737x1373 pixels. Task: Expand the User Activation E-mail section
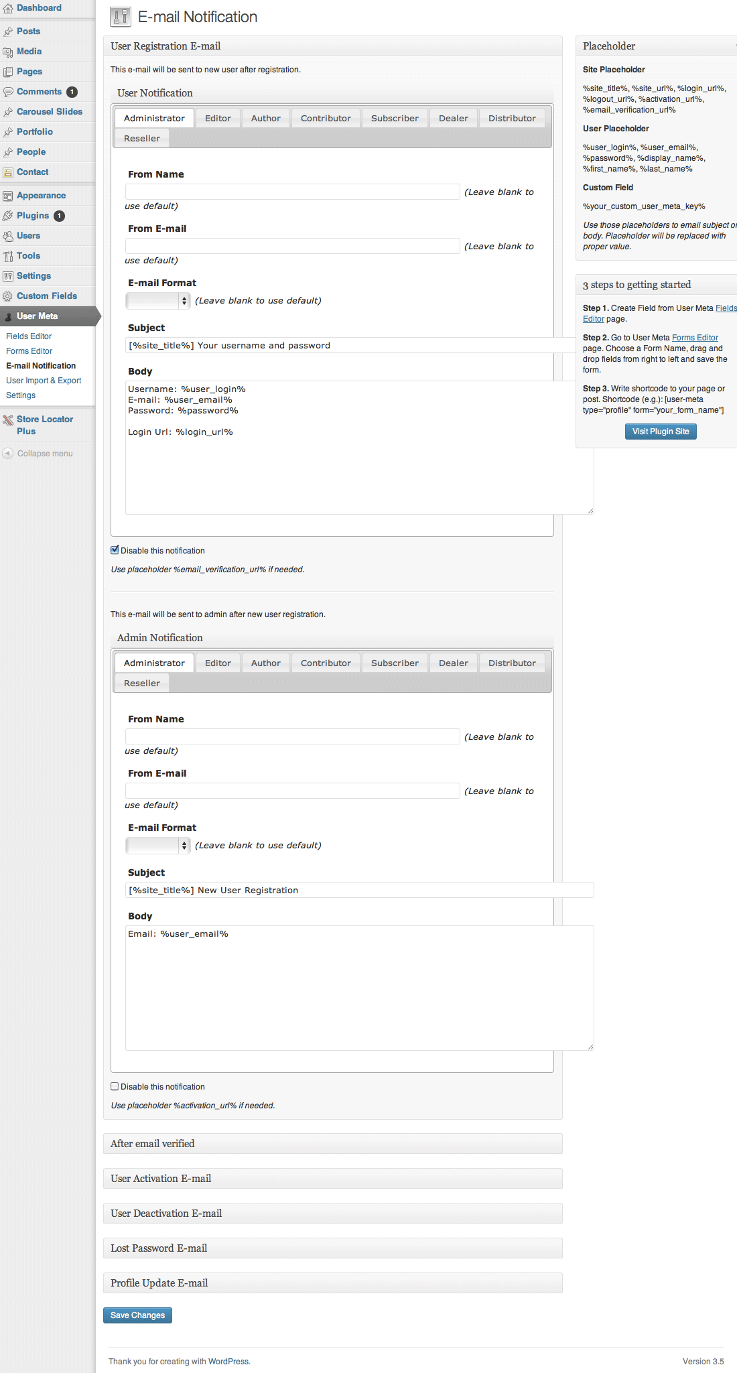tap(332, 1179)
